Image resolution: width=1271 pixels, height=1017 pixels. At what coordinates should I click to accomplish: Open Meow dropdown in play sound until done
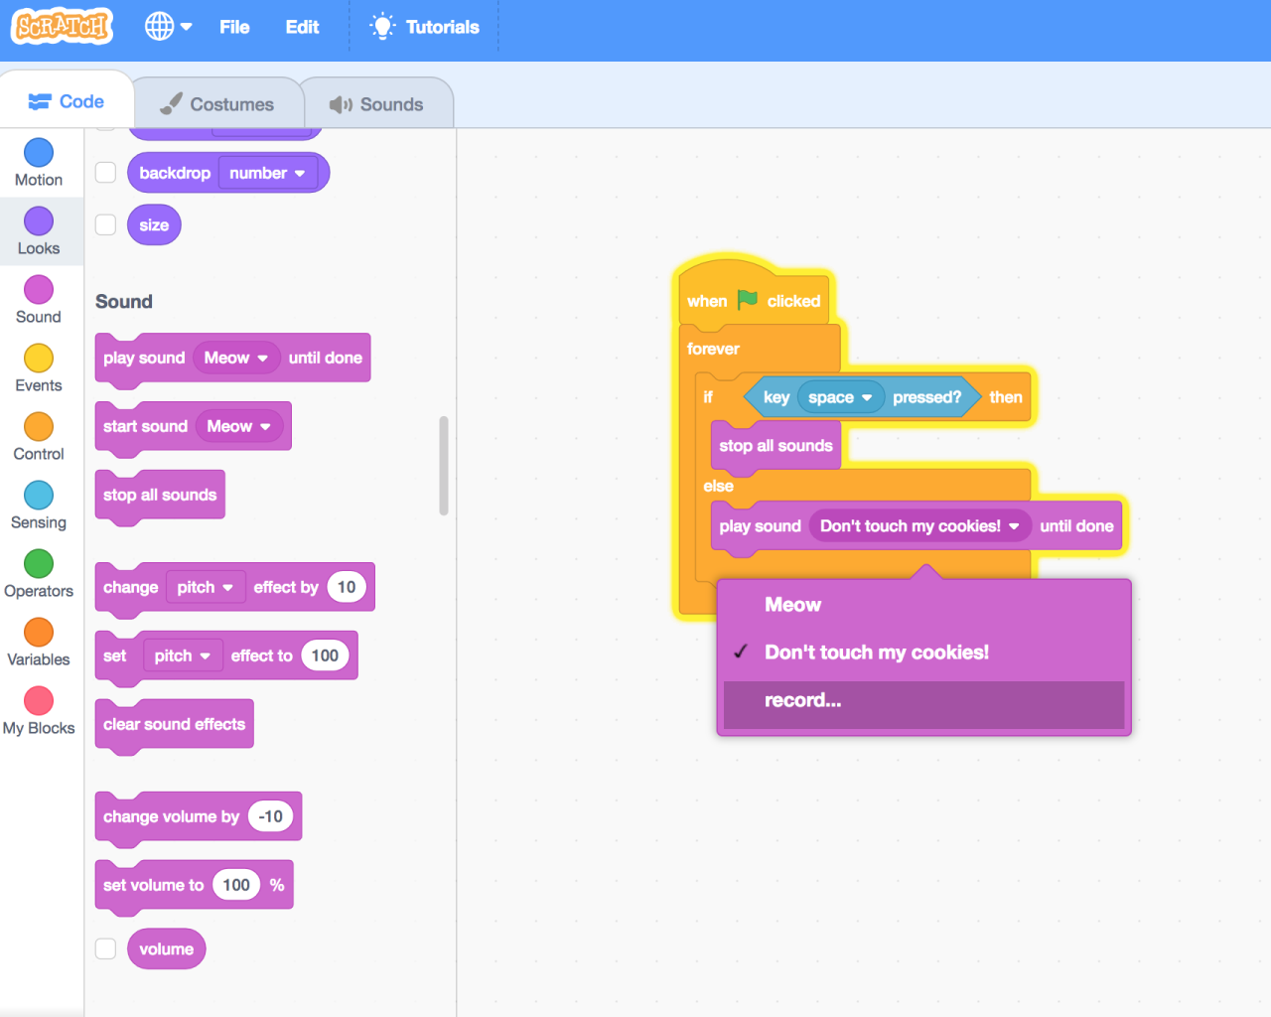click(235, 358)
